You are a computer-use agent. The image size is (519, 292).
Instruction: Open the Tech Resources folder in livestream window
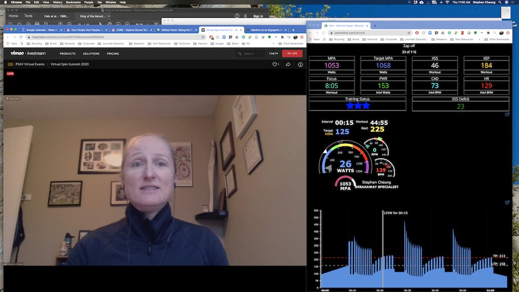click(159, 44)
